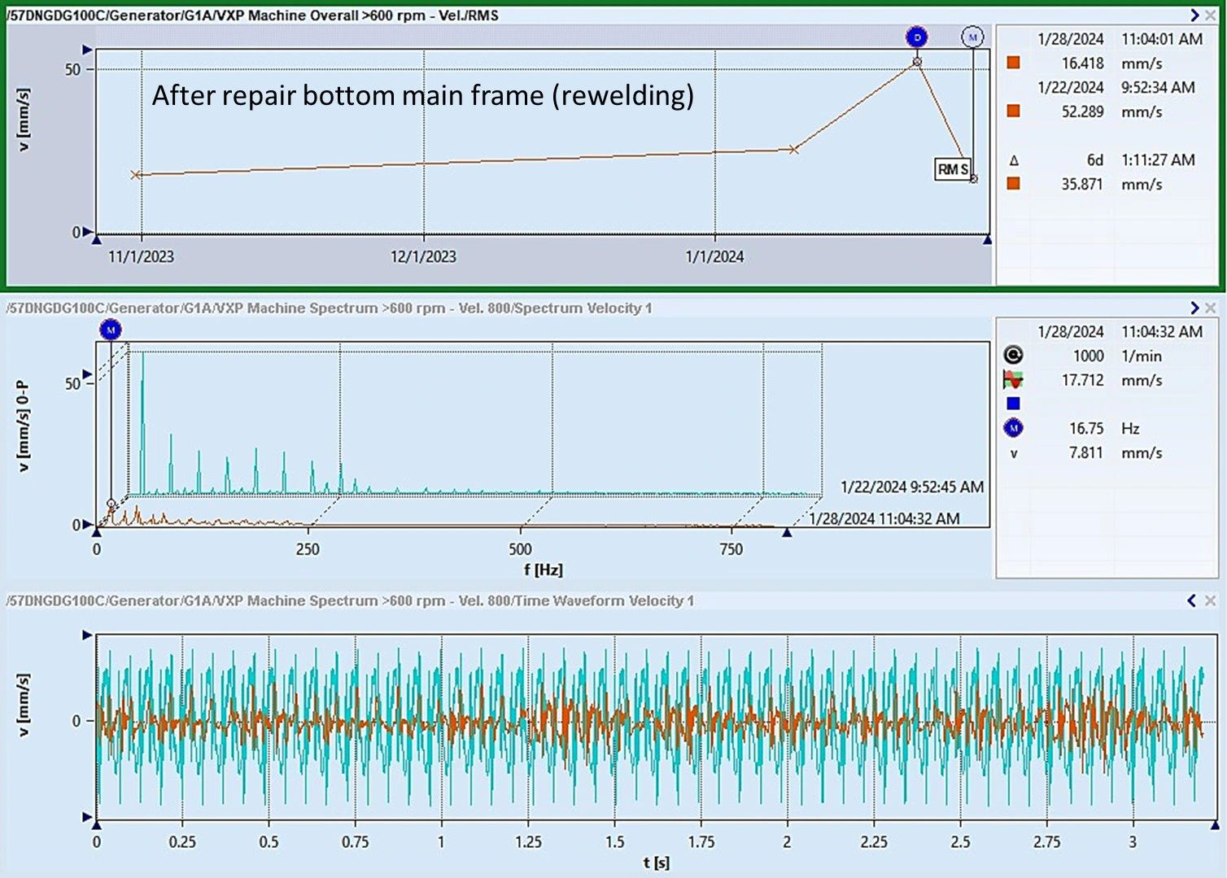
Task: Expand the legend of the Time Waveform panel
Action: pos(1192,601)
